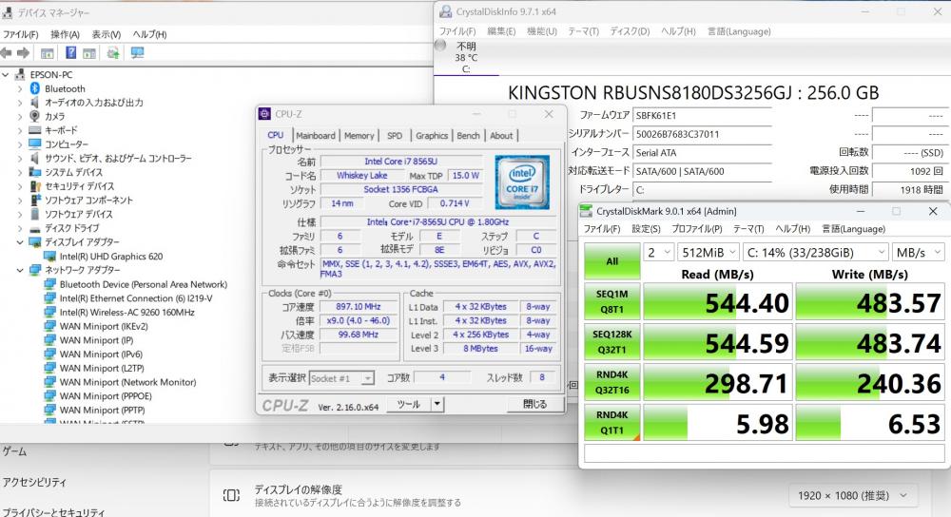Open Device Manager 表示(V) menu
The width and height of the screenshot is (951, 517).
(x=107, y=34)
